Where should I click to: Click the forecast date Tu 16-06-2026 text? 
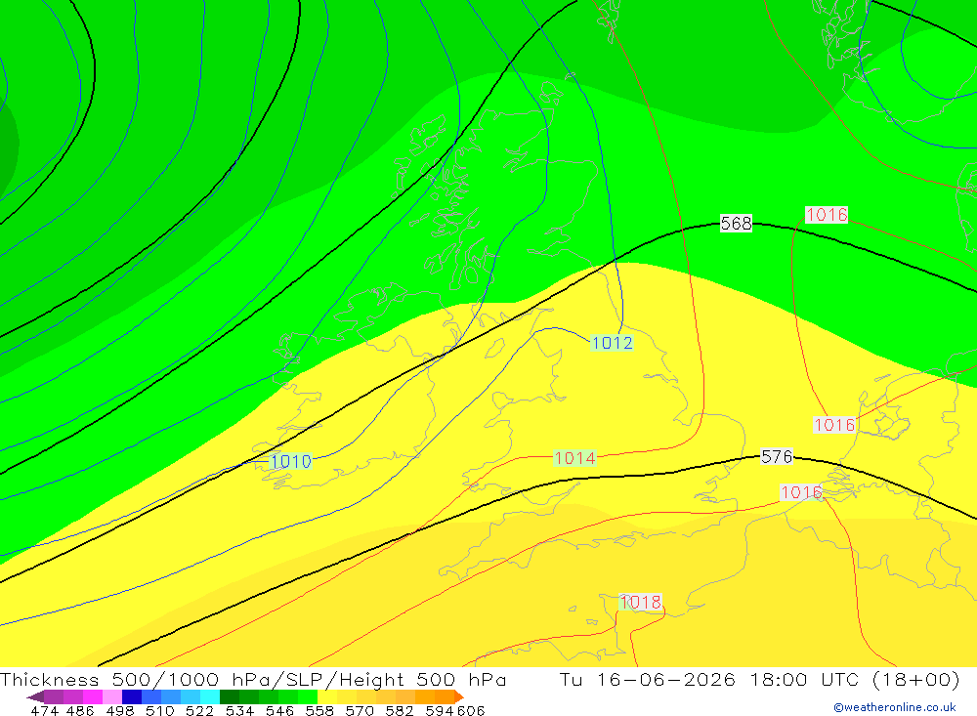[648, 679]
